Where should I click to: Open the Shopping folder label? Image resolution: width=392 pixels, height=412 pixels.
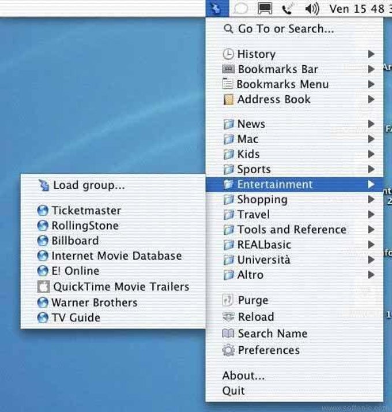coord(262,200)
